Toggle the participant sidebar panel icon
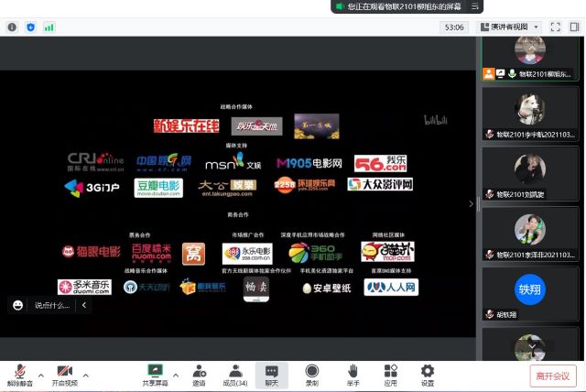 [x=574, y=27]
